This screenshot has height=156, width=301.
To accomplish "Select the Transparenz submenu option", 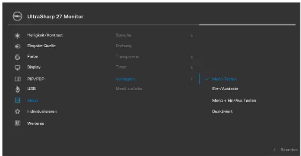I will pos(127,56).
